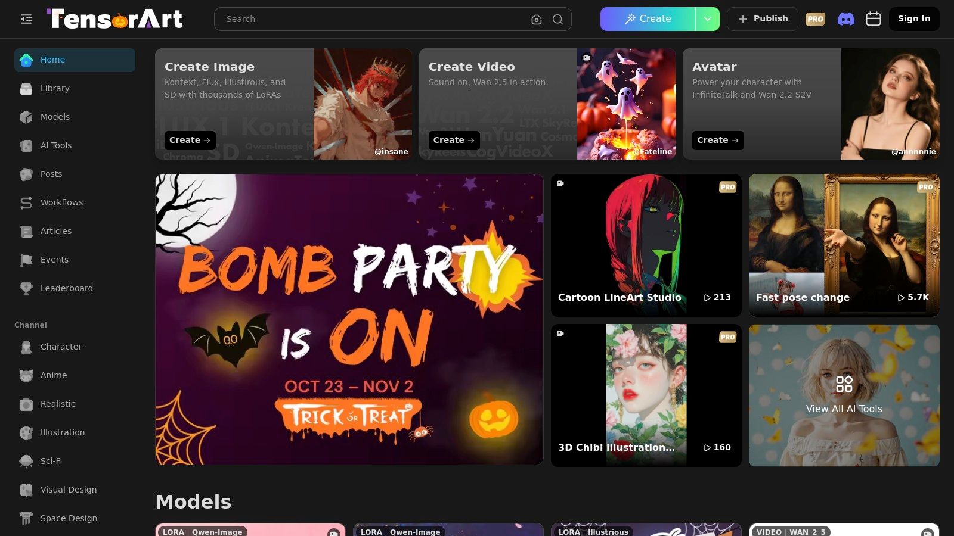Click the Avatar card title
This screenshot has height=536, width=954.
coord(714,67)
